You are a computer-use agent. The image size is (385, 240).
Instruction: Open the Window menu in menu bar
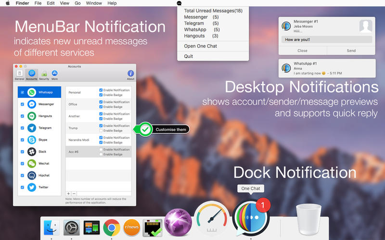(x=93, y=3)
